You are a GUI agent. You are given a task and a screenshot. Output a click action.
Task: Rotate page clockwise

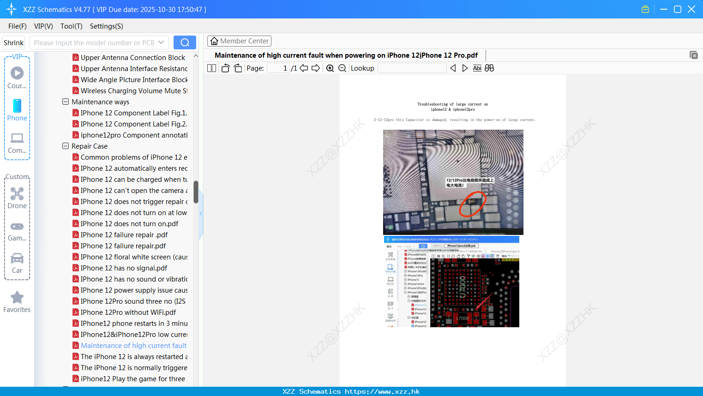[x=238, y=68]
